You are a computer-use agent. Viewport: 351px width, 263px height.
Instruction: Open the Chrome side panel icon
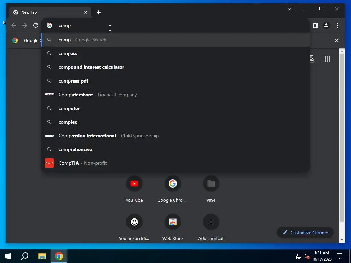[315, 25]
